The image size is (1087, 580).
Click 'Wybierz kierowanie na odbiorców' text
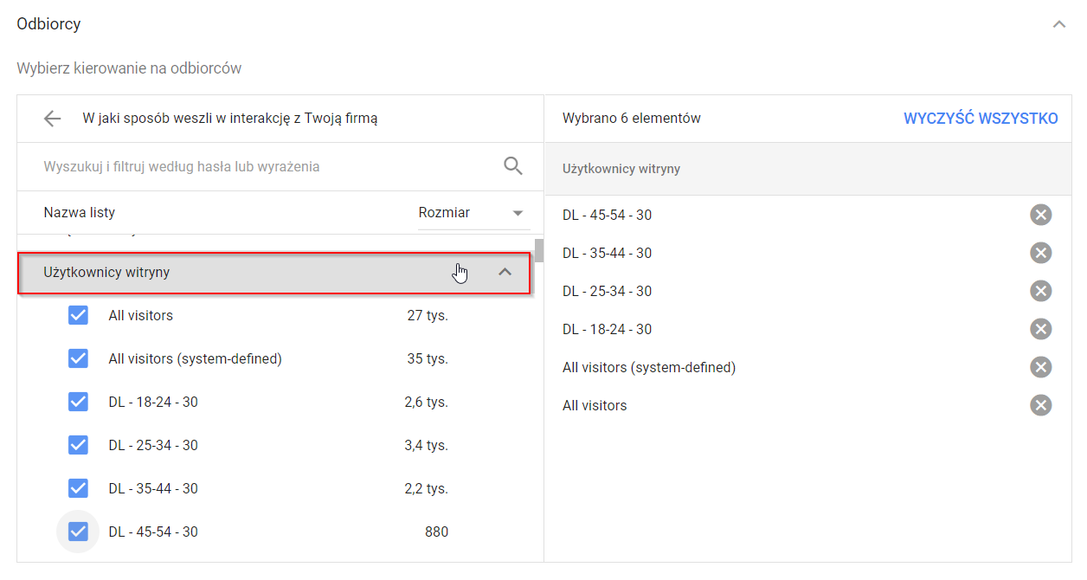pyautogui.click(x=129, y=68)
